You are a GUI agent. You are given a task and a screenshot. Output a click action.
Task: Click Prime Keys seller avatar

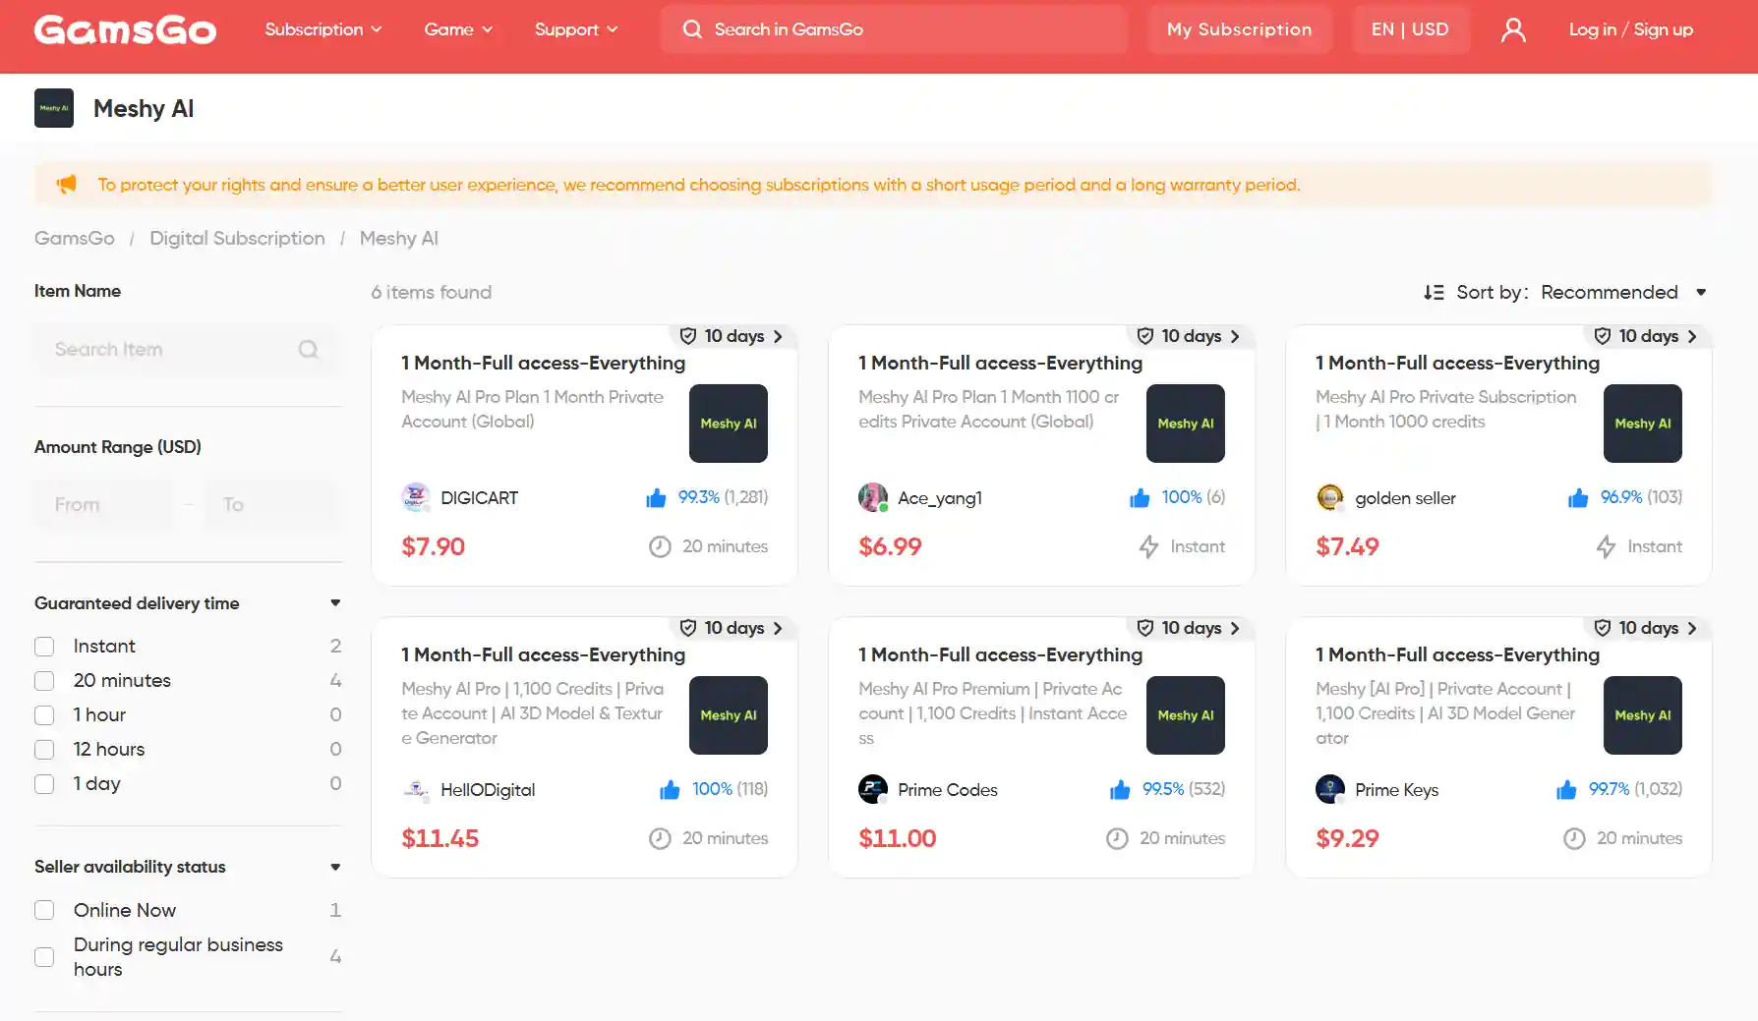click(1330, 789)
